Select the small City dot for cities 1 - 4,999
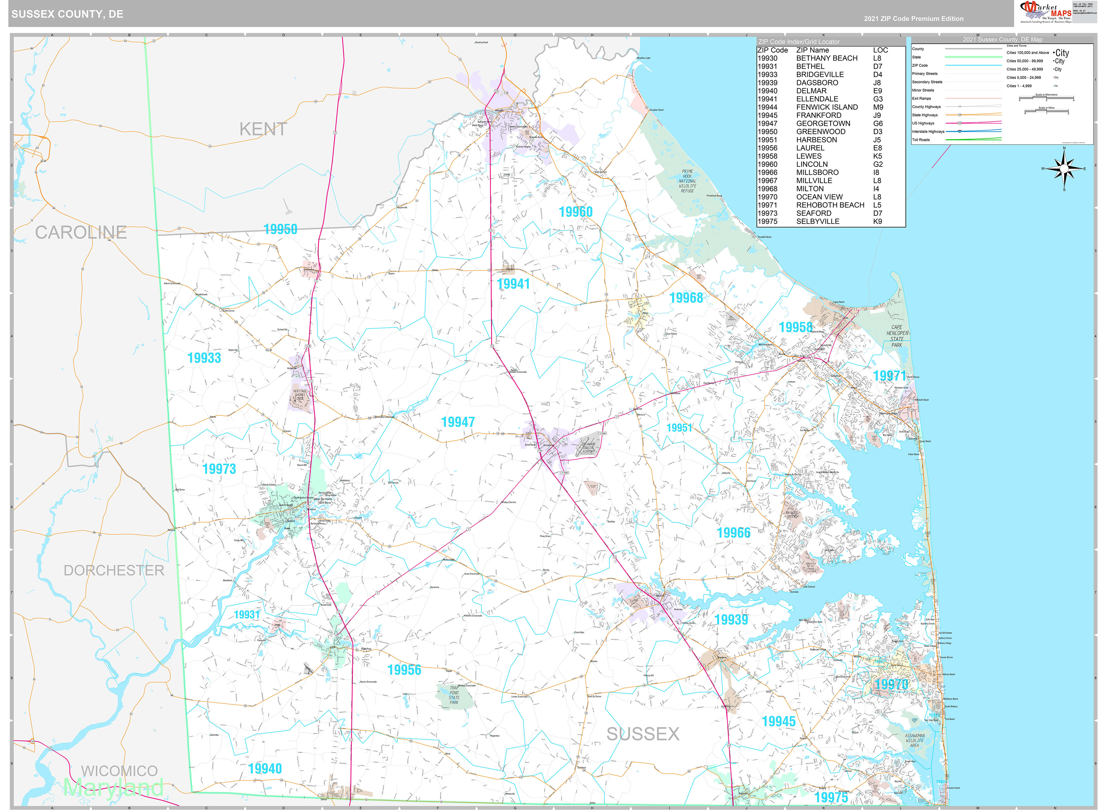 (x=1053, y=86)
